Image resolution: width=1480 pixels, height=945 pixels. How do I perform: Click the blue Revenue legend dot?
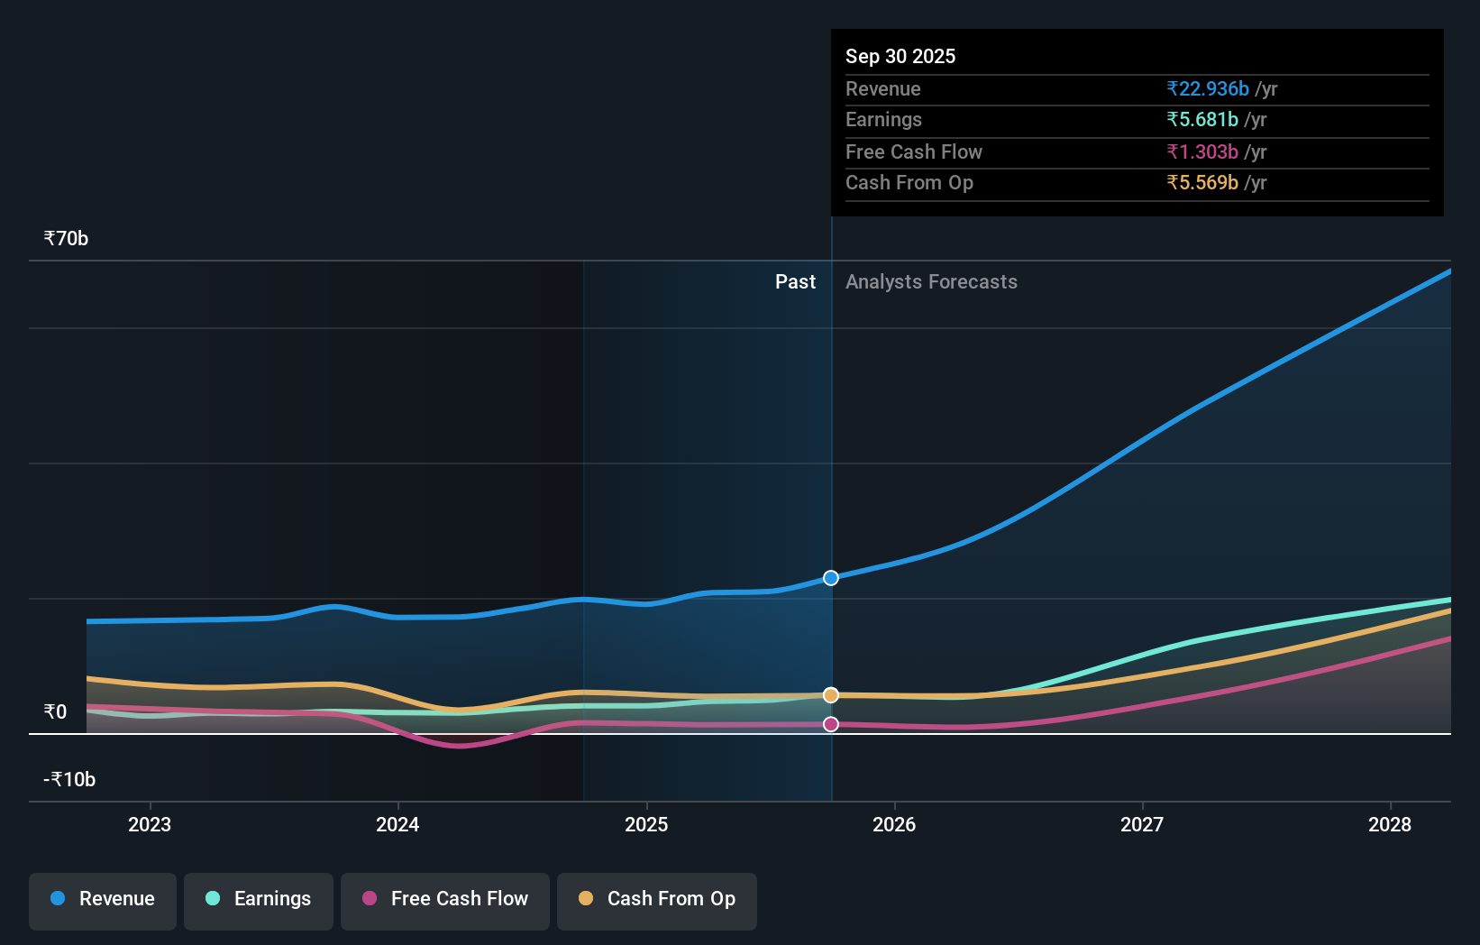[x=56, y=899]
